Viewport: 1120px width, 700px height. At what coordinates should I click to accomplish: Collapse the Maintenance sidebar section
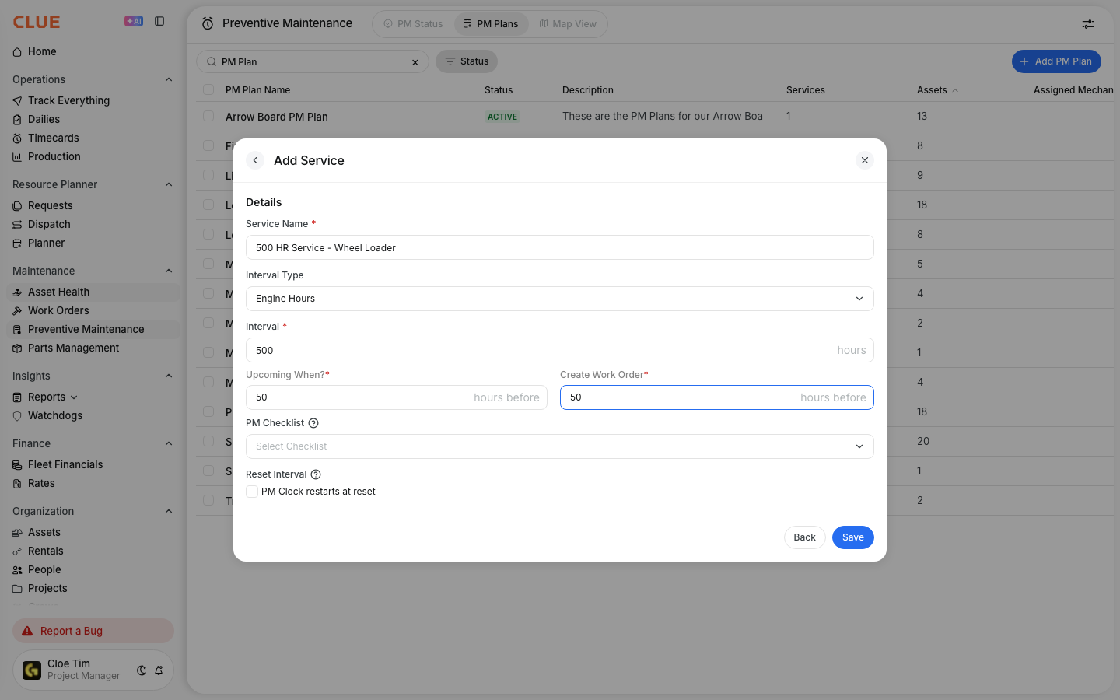click(169, 271)
